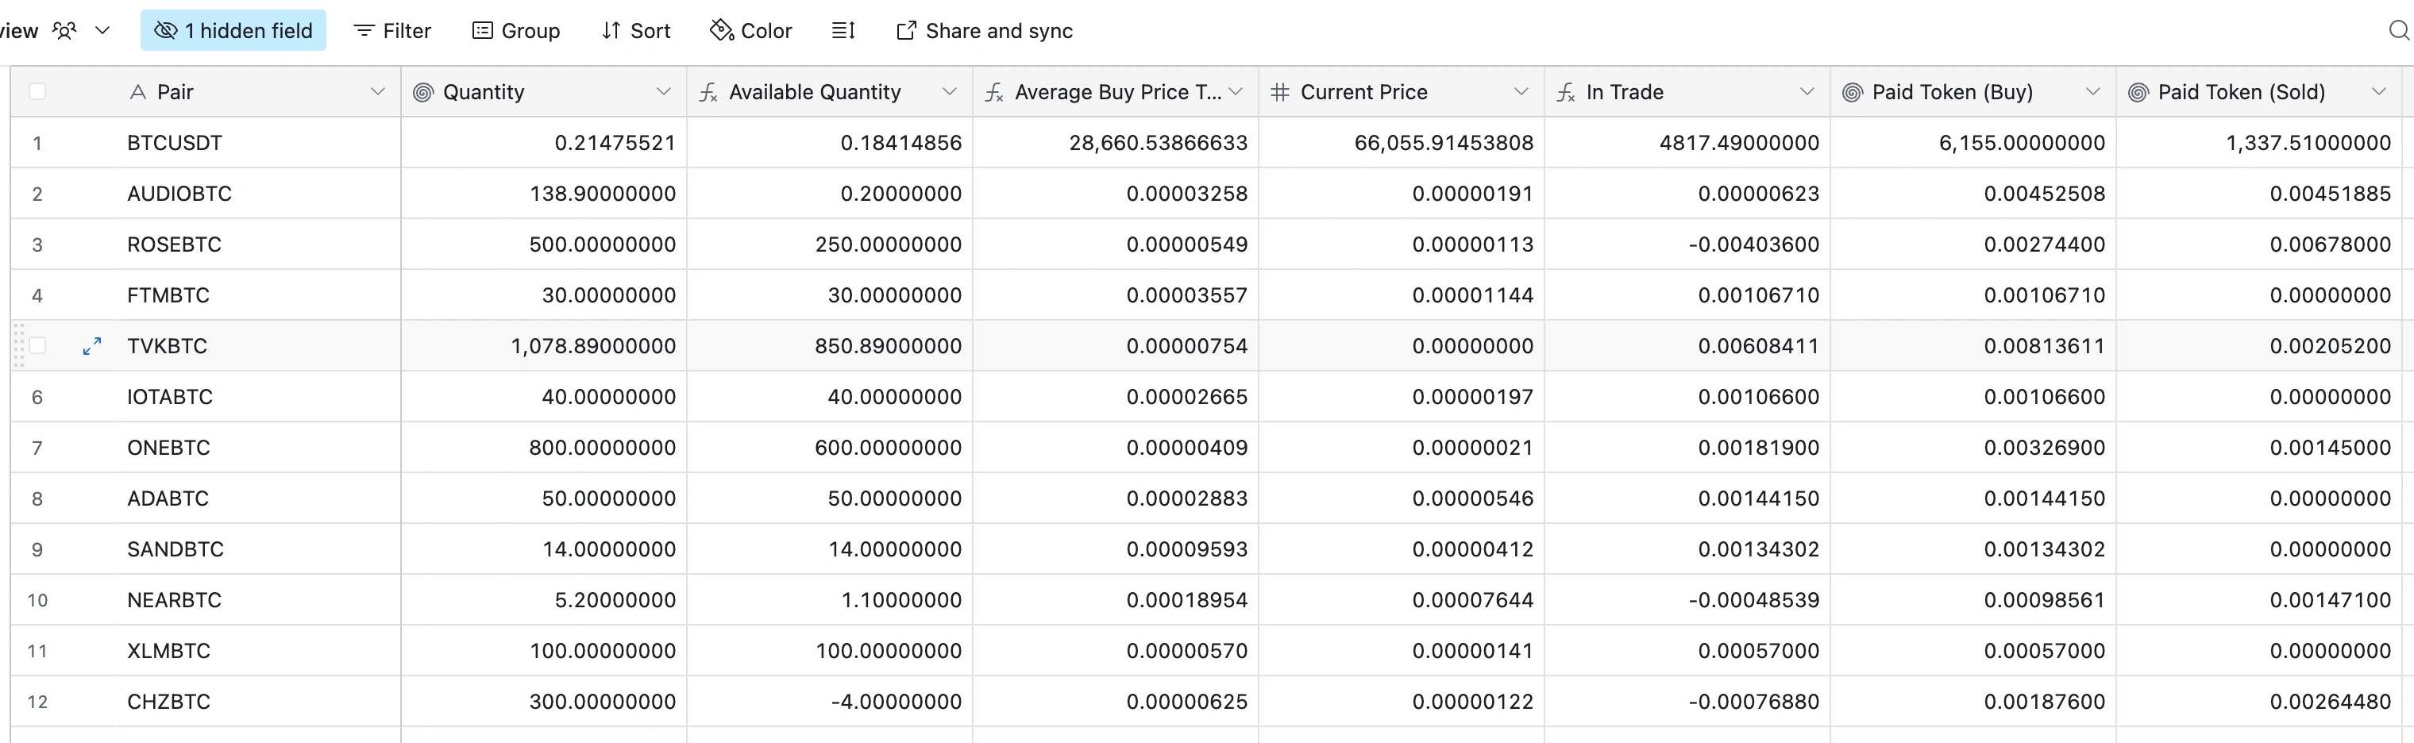The width and height of the screenshot is (2414, 743).
Task: Open the view options chevron
Action: (x=103, y=31)
